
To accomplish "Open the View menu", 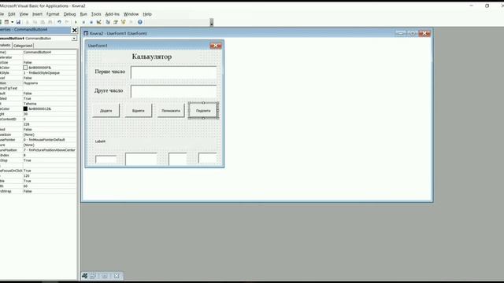I will 24,14.
